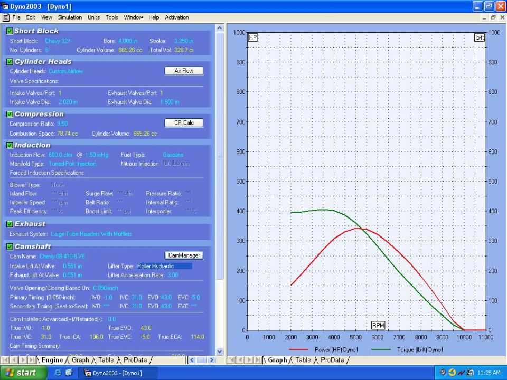The width and height of the screenshot is (507, 380).
Task: Edit the Stroke 3.250 in value
Action: [x=184, y=41]
